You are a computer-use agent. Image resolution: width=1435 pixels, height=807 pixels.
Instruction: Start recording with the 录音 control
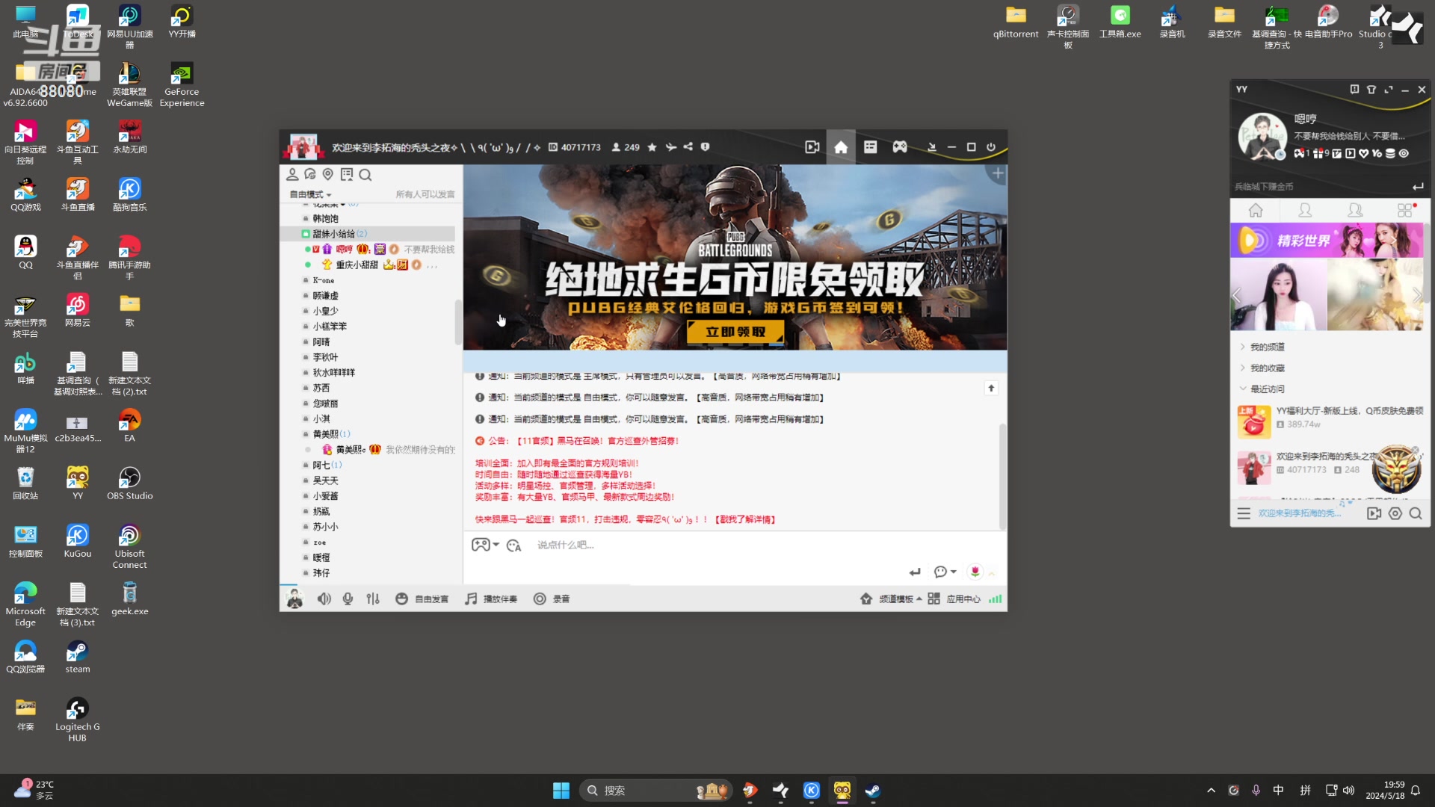point(552,598)
